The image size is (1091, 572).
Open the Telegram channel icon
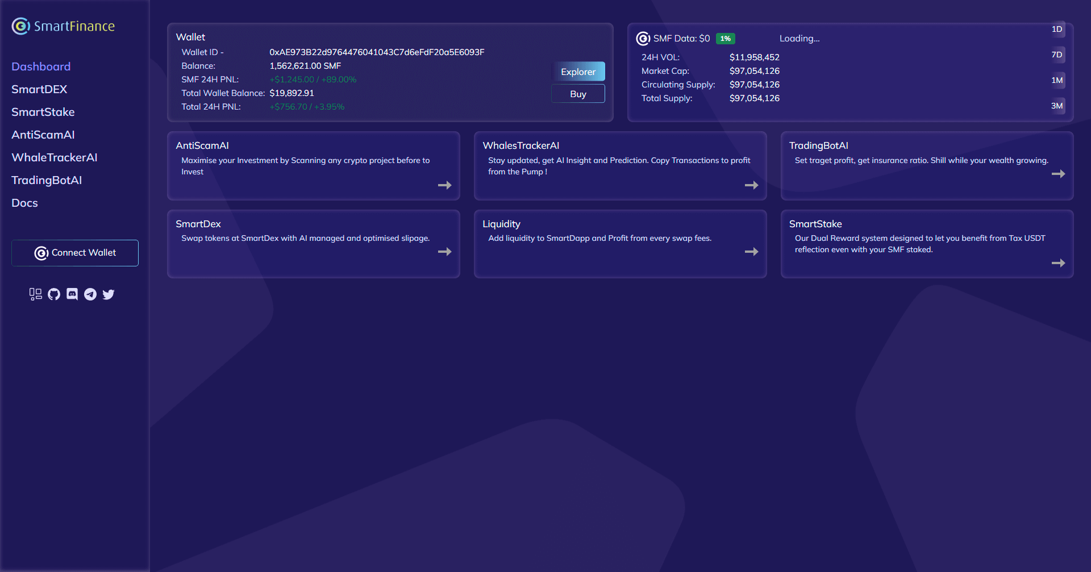pos(90,294)
